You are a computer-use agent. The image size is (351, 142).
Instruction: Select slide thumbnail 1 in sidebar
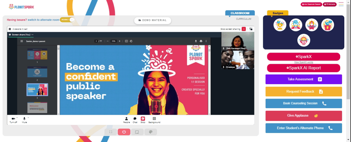click(x=37, y=54)
